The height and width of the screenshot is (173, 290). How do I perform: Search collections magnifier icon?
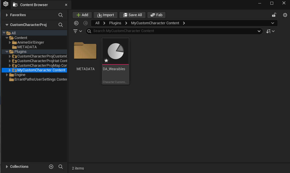pyautogui.click(x=60, y=167)
